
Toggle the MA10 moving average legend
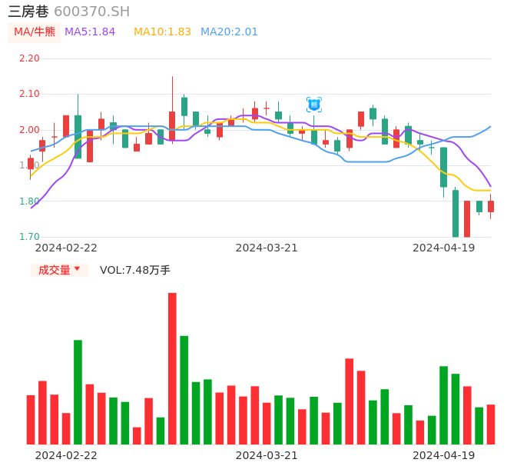(162, 32)
